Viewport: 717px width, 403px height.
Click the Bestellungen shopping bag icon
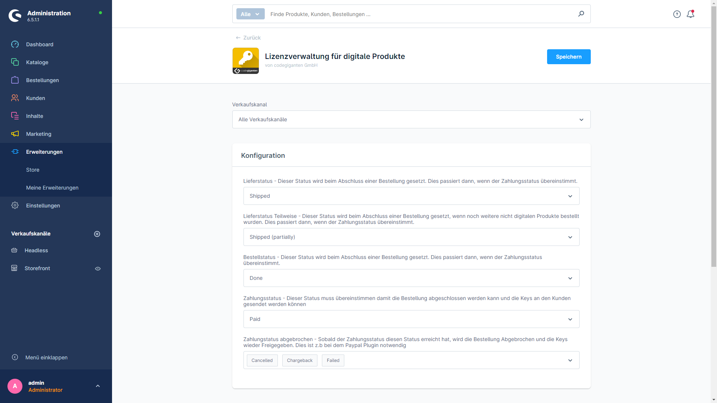coord(15,80)
